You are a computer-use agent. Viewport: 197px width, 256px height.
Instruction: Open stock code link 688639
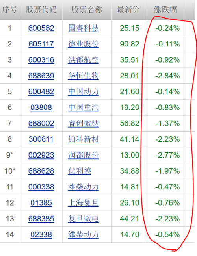[41, 76]
